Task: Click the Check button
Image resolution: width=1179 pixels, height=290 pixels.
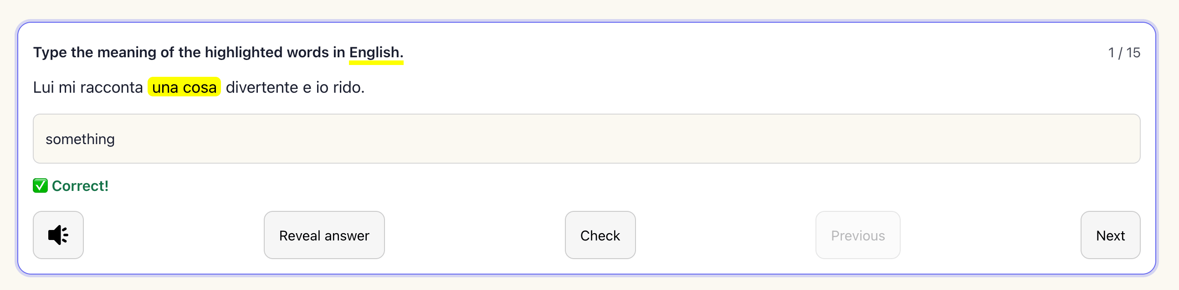Action: coord(600,235)
